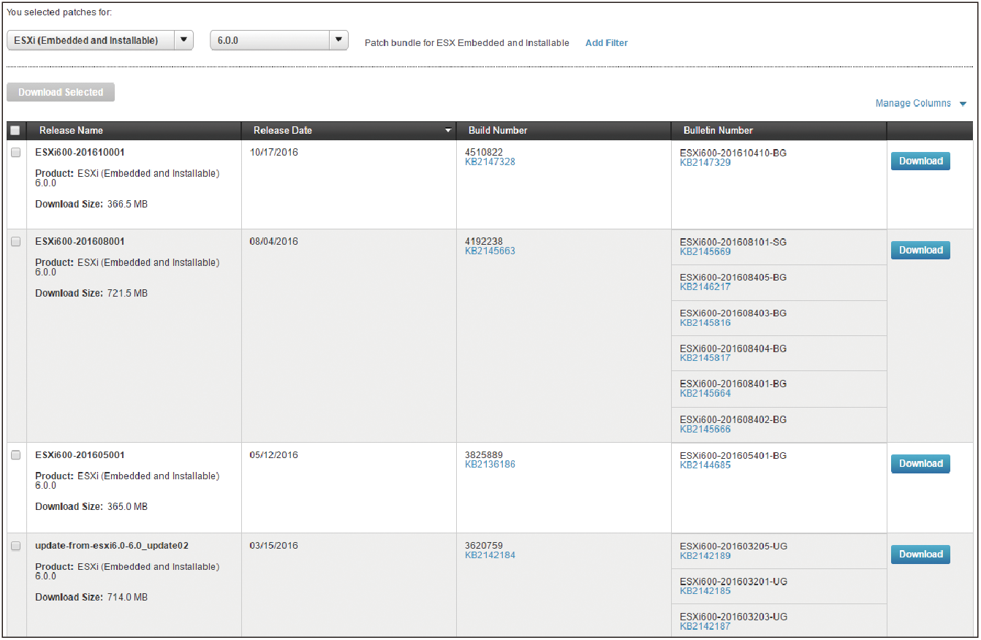
Task: Click bulletin ESXi600-201608404-BG
Action: point(733,348)
